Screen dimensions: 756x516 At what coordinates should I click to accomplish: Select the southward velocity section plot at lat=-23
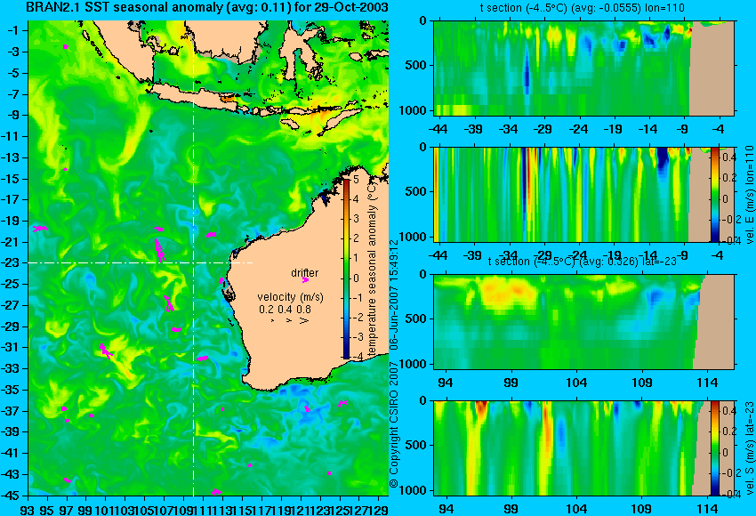583,448
